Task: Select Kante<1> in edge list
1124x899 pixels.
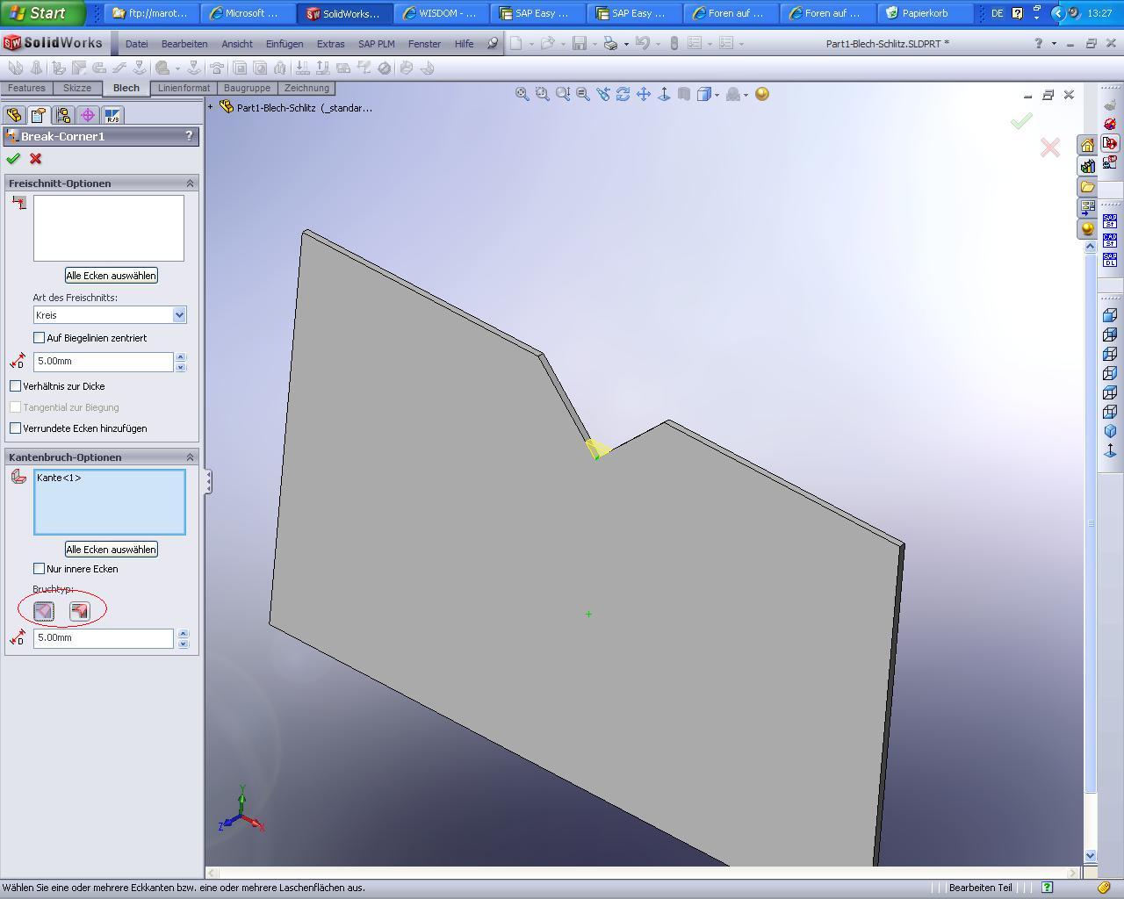Action: pos(59,478)
